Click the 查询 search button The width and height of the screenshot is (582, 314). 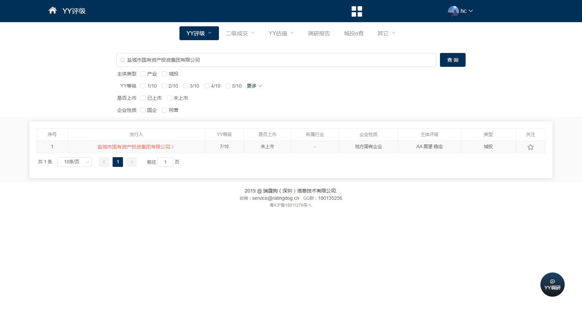pyautogui.click(x=453, y=60)
